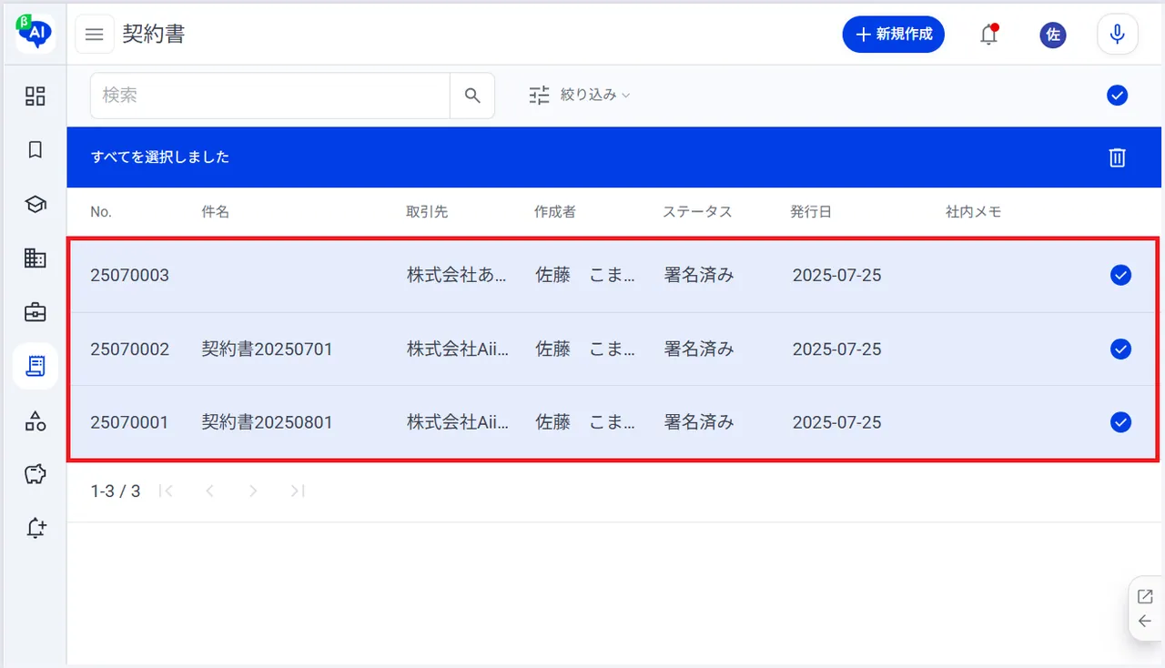Screen dimensions: 1165x668
Task: Click the ステータス column header
Action: (697, 212)
